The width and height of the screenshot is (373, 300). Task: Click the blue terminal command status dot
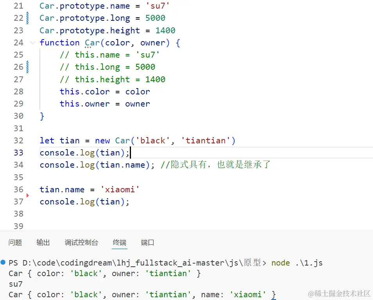click(x=3, y=262)
